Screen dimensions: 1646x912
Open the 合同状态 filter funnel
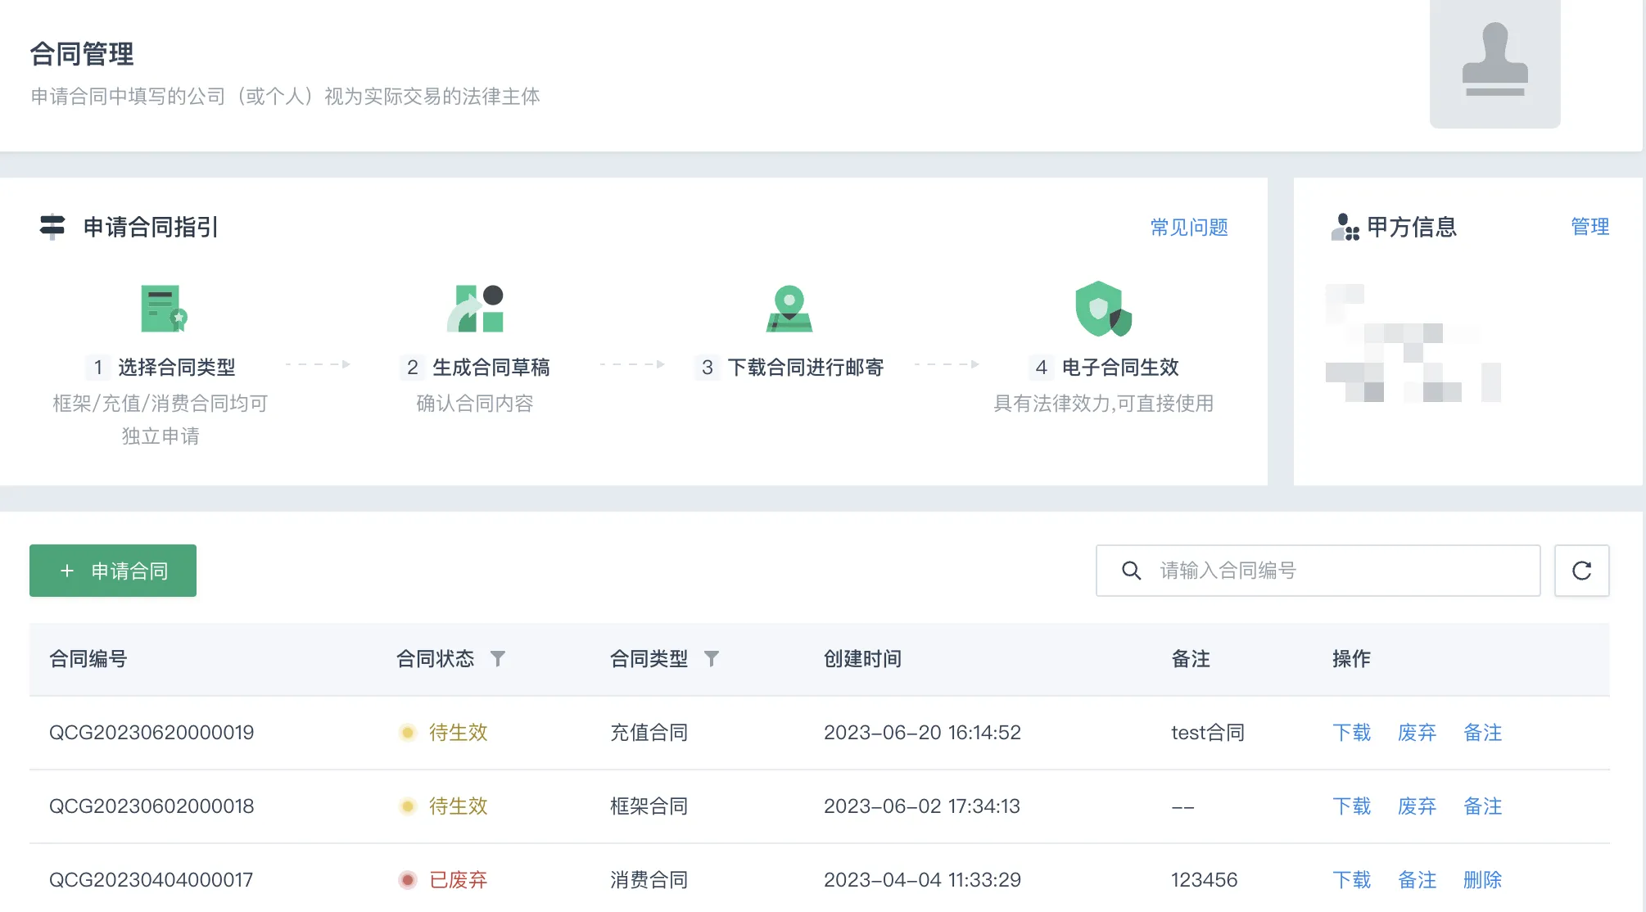tap(497, 658)
